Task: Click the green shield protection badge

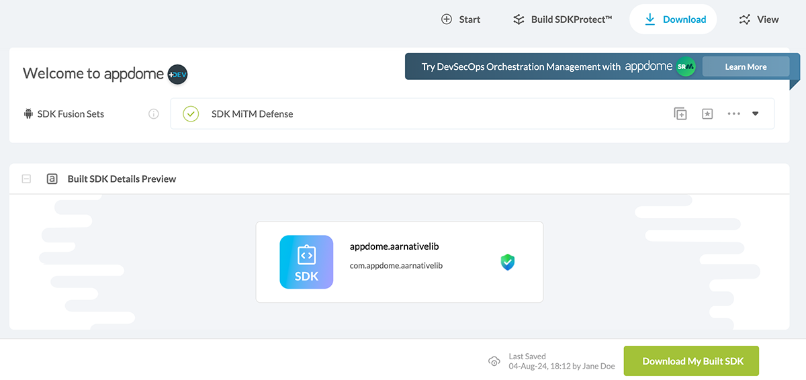Action: click(x=508, y=262)
